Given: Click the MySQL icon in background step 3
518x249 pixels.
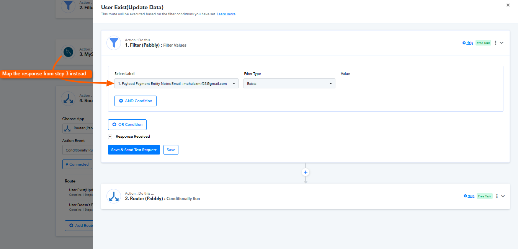Looking at the screenshot, I should pyautogui.click(x=69, y=52).
